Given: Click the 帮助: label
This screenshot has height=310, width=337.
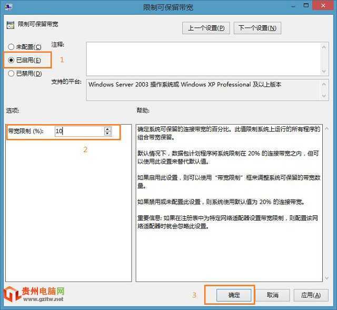Looking at the screenshot, I should (143, 111).
